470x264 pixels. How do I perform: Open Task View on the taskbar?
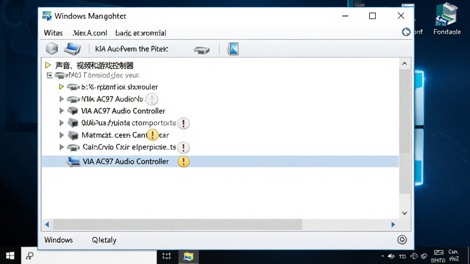166,256
